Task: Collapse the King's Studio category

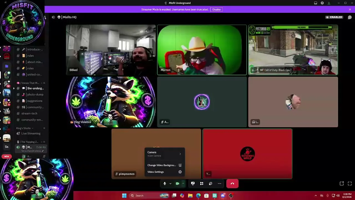Action: pos(25,128)
